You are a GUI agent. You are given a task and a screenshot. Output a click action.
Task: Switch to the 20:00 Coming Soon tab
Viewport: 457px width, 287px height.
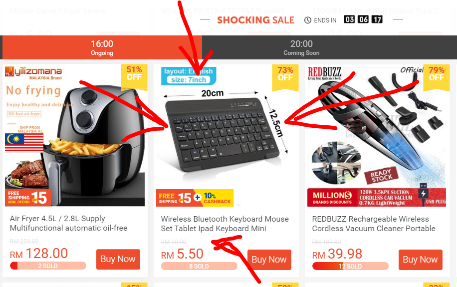tap(301, 48)
